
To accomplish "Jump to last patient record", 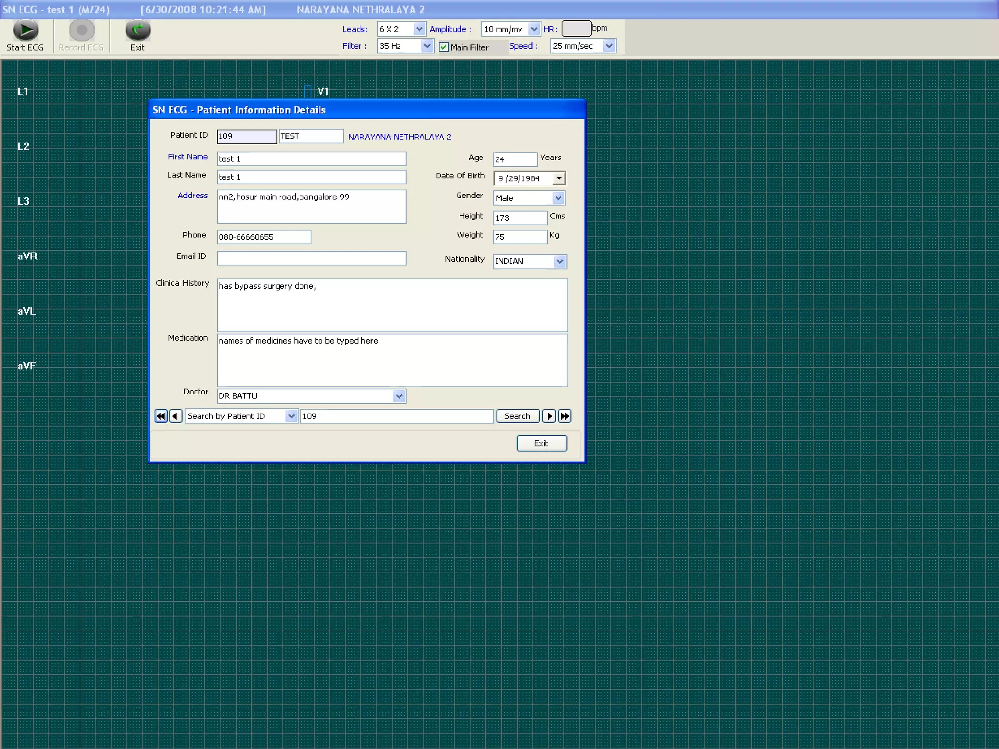I will [564, 416].
